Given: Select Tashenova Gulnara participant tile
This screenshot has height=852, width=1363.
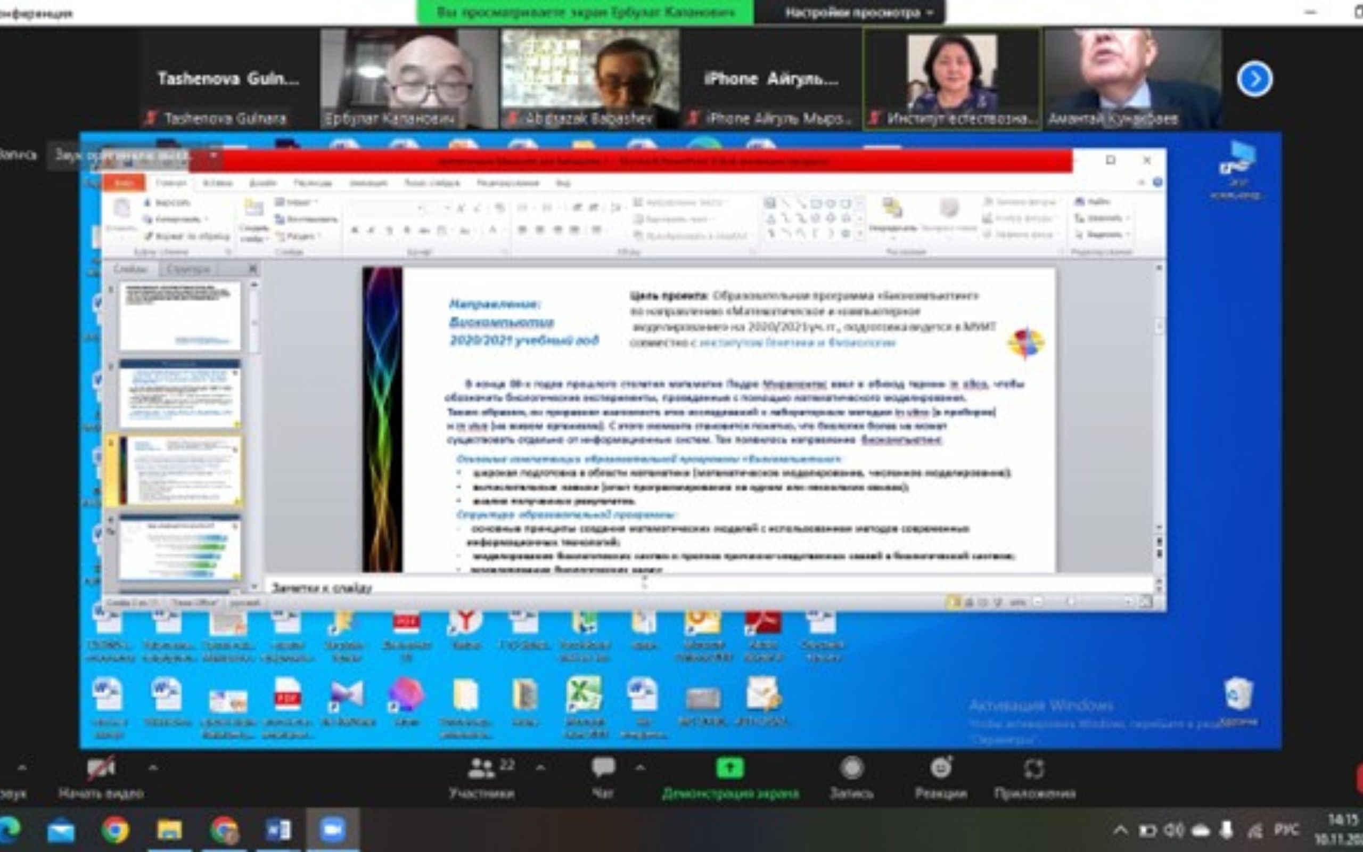Looking at the screenshot, I should pos(228,79).
